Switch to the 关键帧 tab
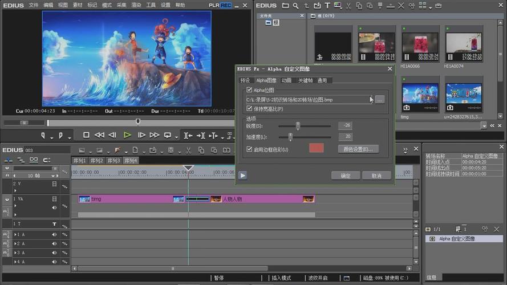507x285 pixels. (305, 80)
